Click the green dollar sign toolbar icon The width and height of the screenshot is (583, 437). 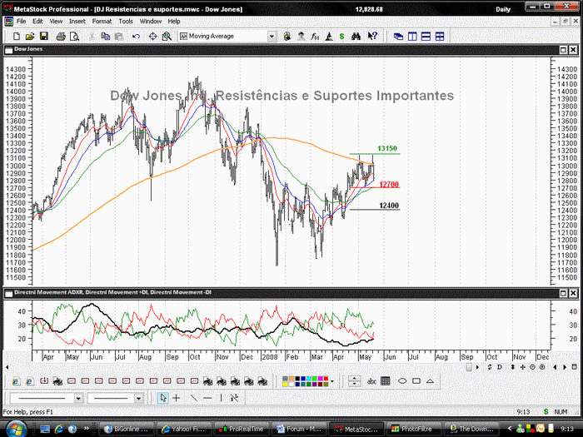341,37
